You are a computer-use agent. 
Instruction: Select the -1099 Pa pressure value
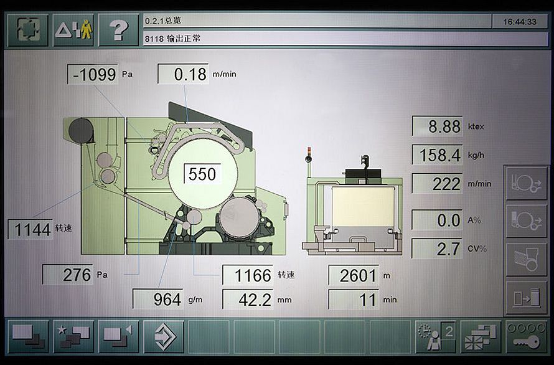pyautogui.click(x=93, y=74)
